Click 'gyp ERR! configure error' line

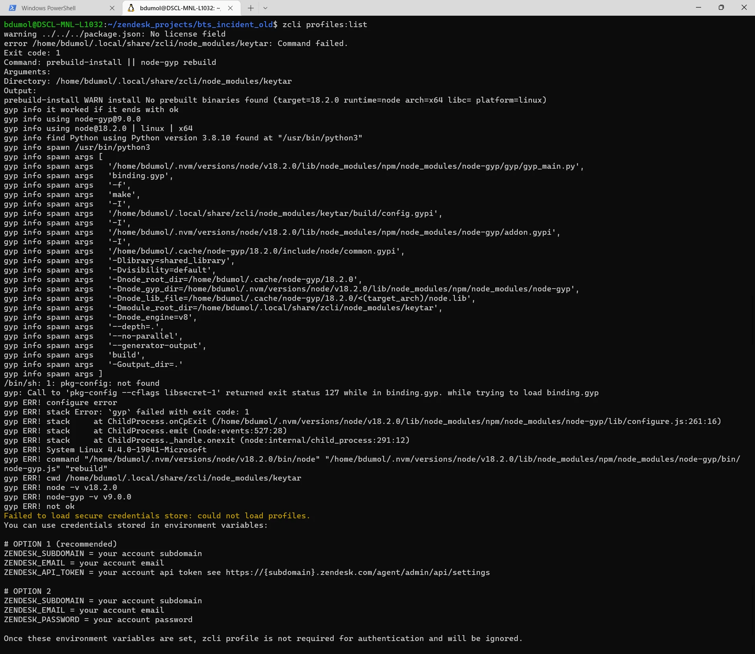[x=60, y=402]
